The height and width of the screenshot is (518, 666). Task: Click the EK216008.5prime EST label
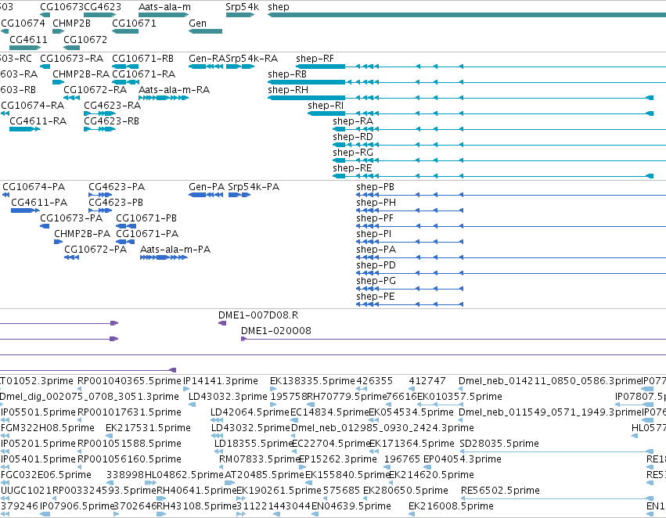(451, 506)
